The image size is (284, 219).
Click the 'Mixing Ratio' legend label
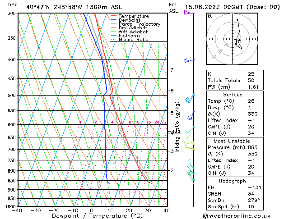pyautogui.click(x=134, y=39)
